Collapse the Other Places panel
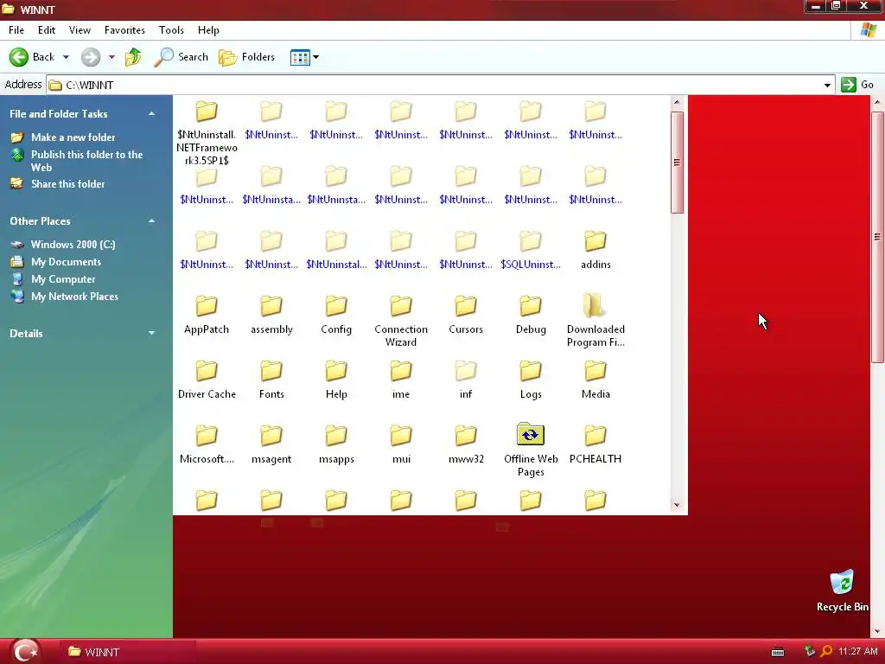885x664 pixels. tap(151, 220)
